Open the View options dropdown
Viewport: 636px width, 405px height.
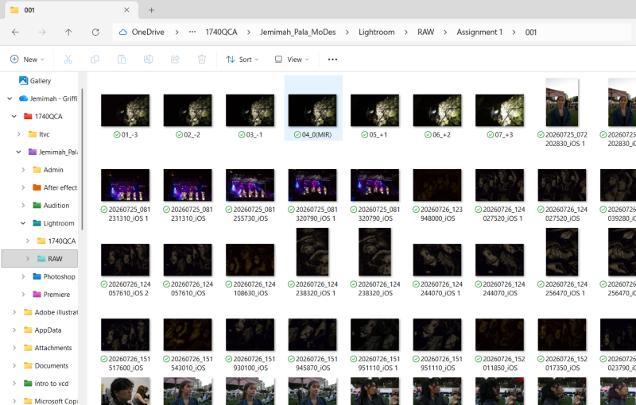tap(292, 59)
